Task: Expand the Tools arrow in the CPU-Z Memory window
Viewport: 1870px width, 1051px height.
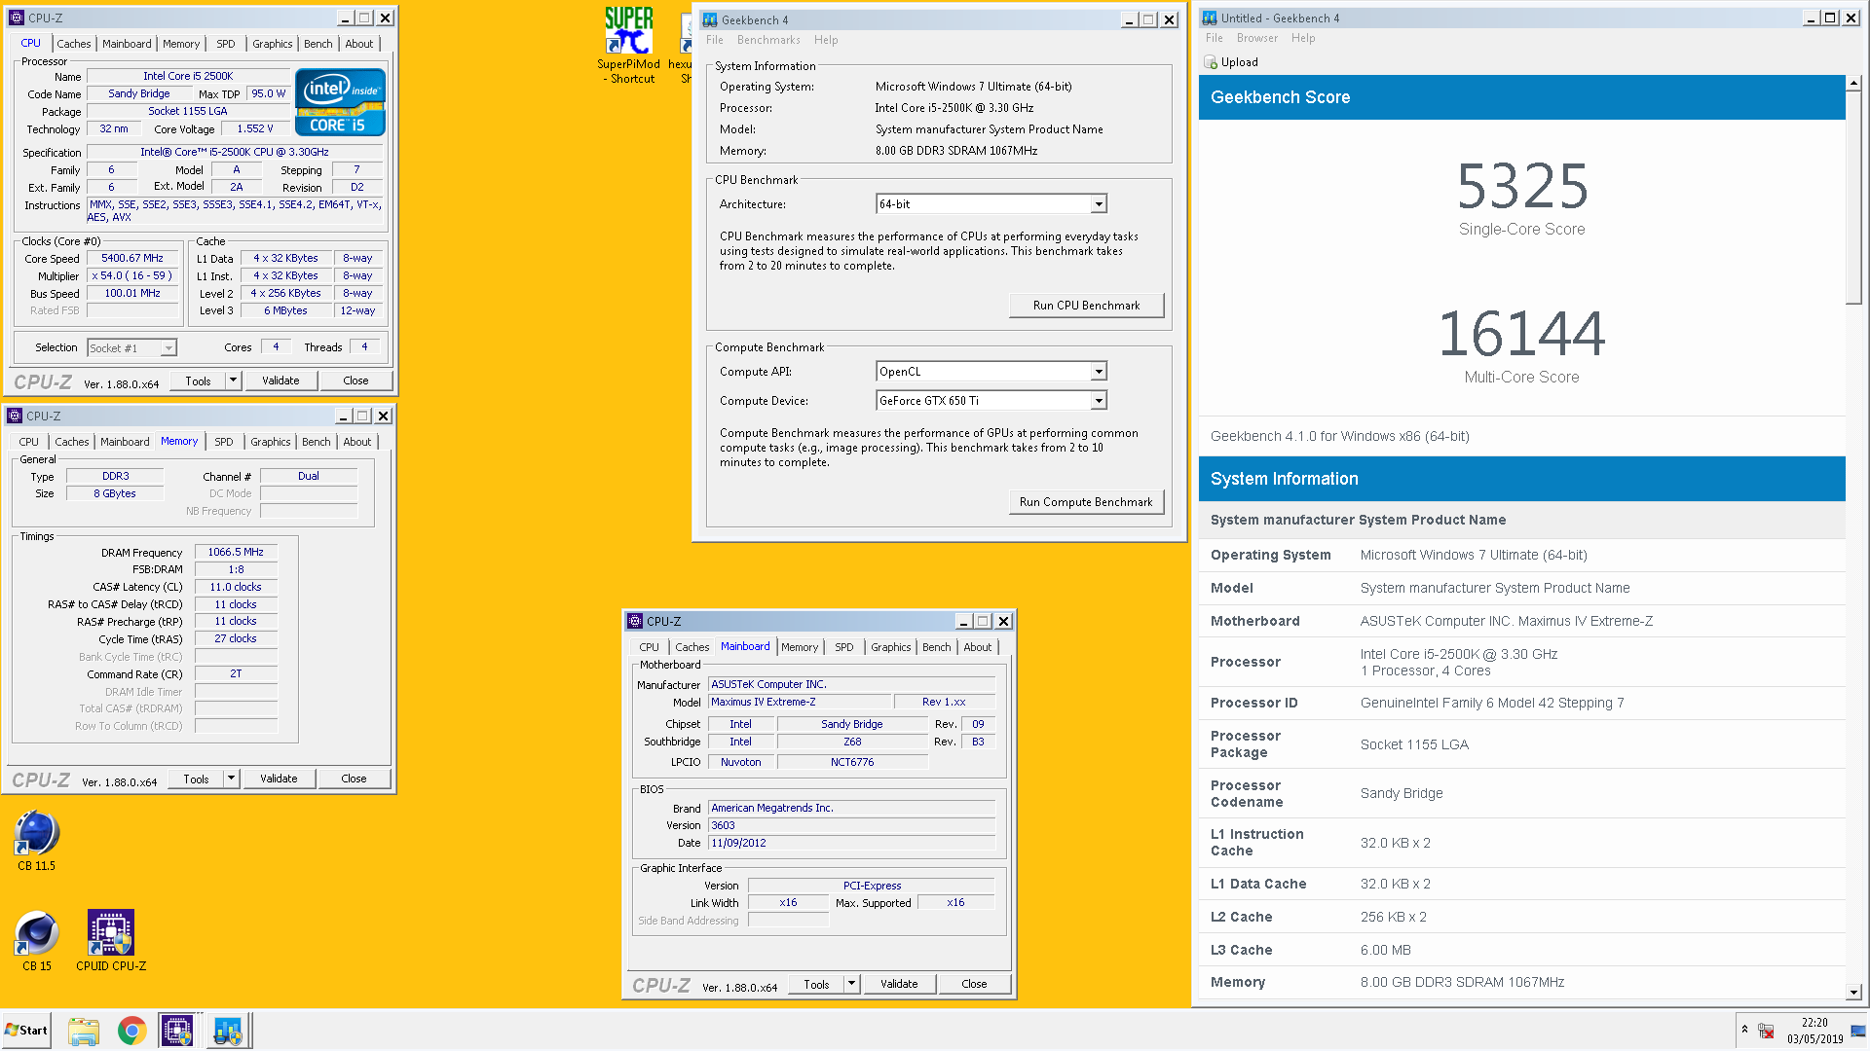Action: click(x=231, y=779)
